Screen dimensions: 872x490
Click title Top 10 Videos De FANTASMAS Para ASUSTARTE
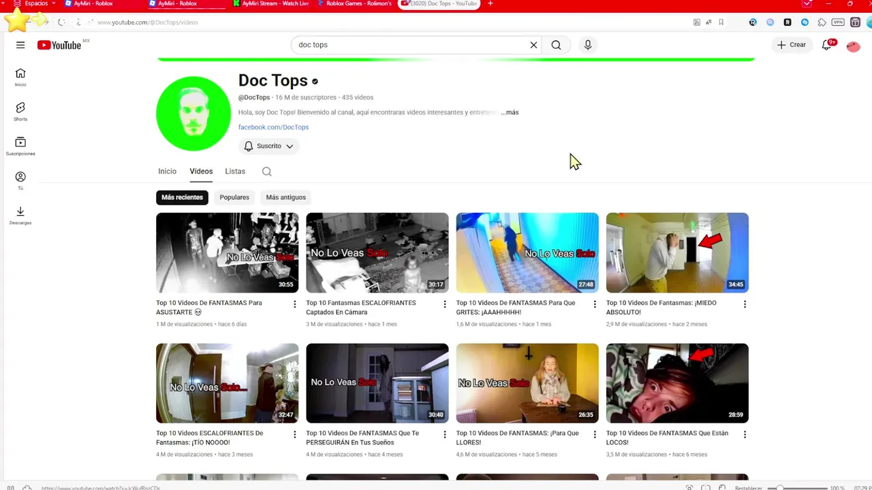pos(208,308)
